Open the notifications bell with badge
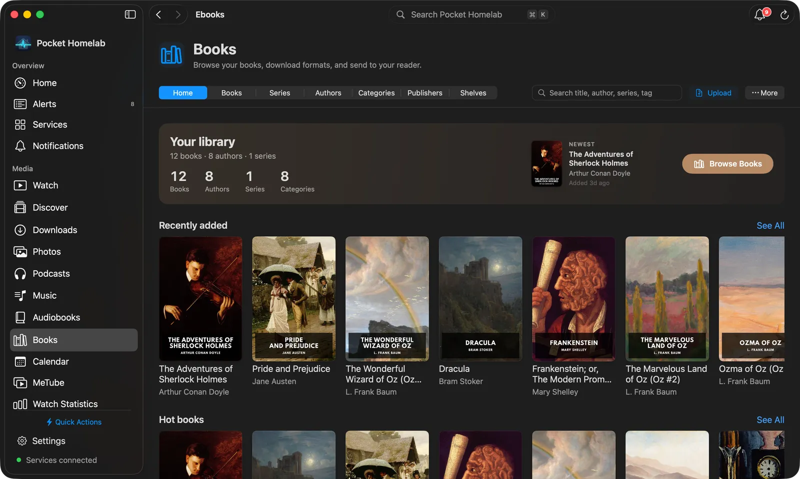Viewport: 800px width, 479px height. pos(760,14)
